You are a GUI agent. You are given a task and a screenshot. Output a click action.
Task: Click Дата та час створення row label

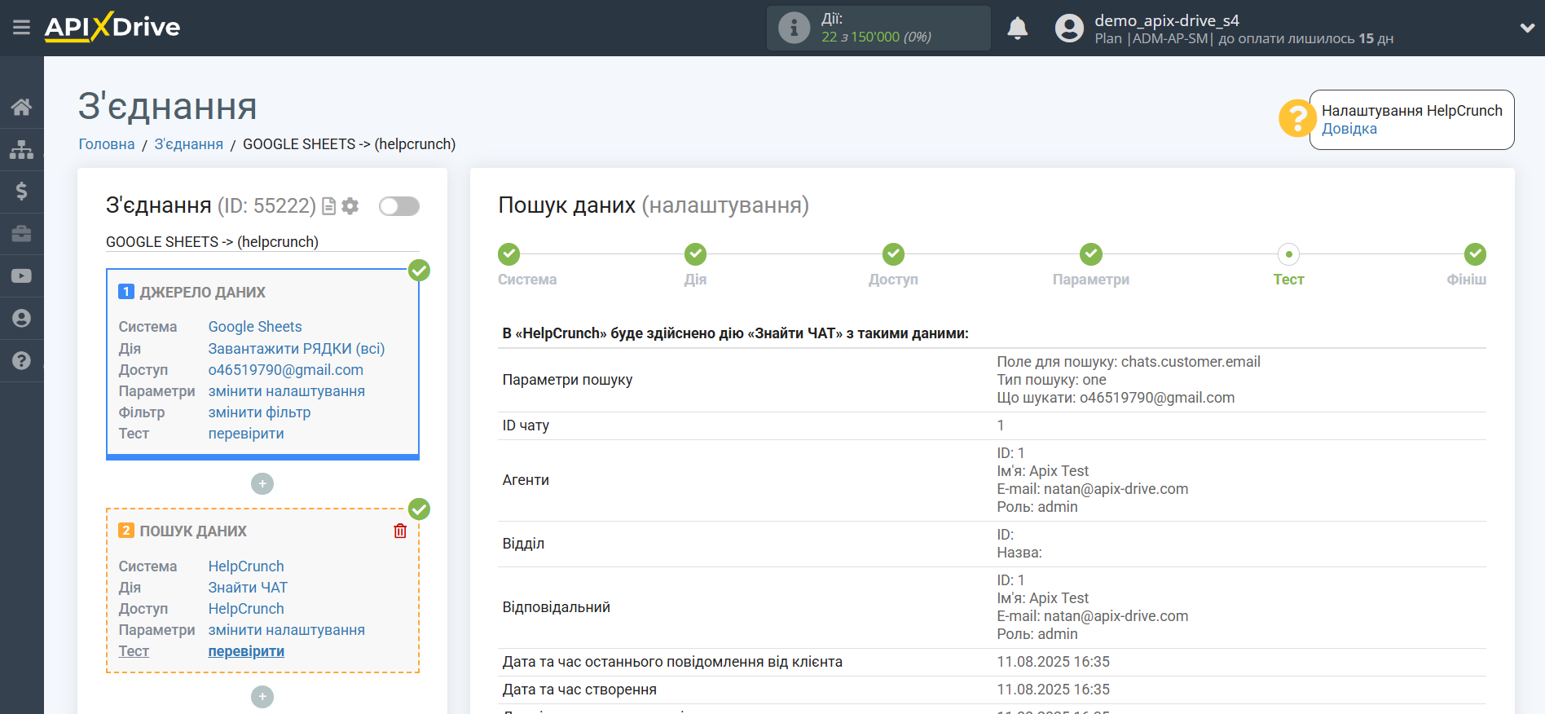[x=579, y=690]
